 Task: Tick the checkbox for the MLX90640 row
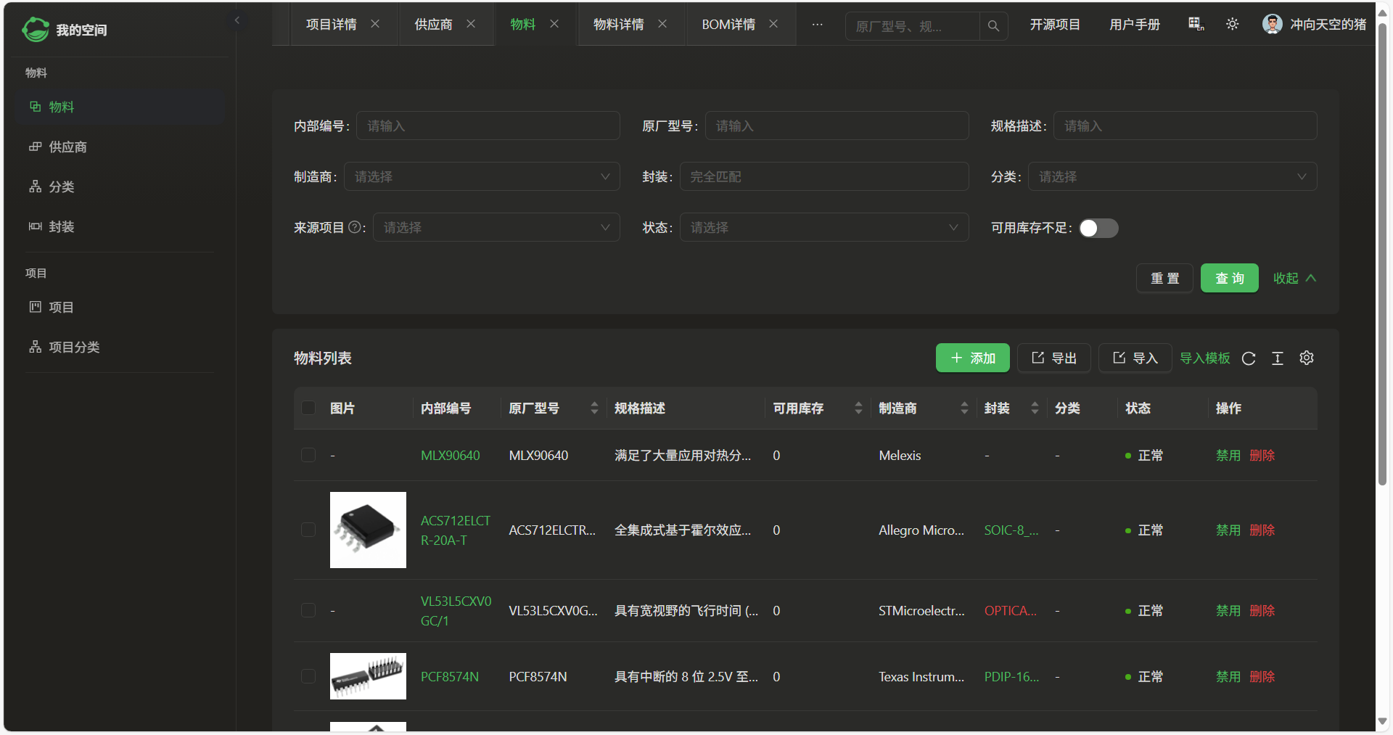tap(308, 456)
